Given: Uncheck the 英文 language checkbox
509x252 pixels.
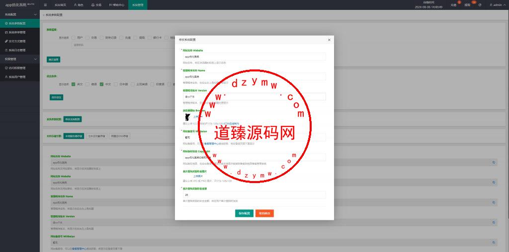Looking at the screenshot, I should click(x=74, y=84).
